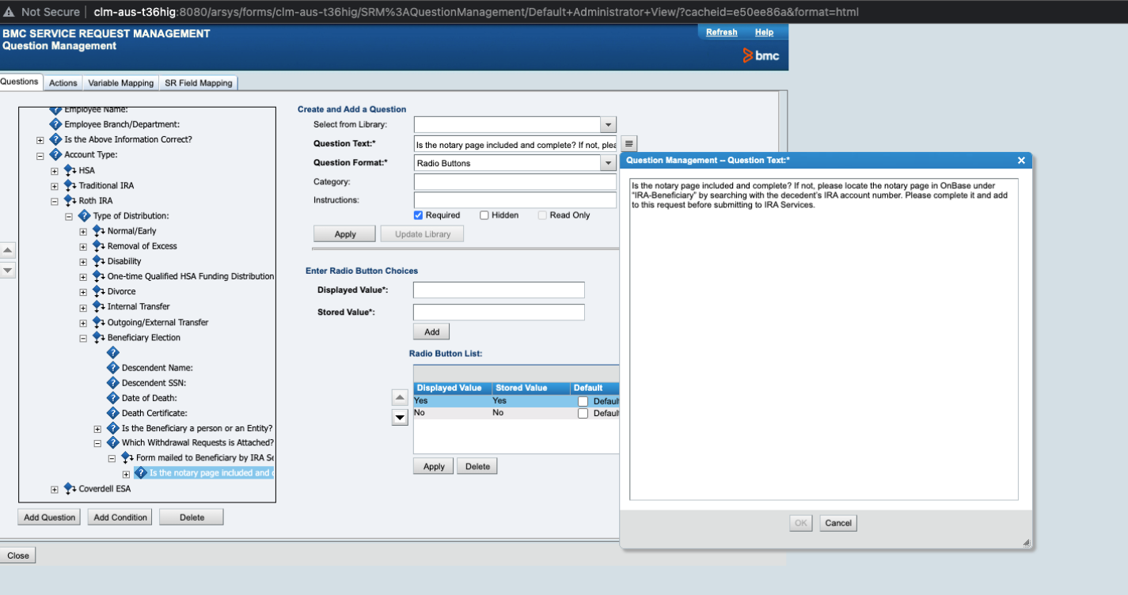Viewport: 1128px width, 595px height.
Task: Expand Is the Above Information Correct node
Action: pyautogui.click(x=40, y=140)
